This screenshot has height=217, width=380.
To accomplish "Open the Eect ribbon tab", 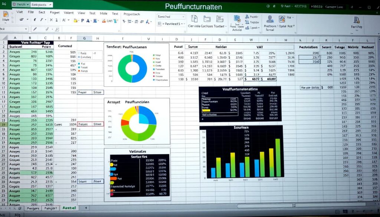I will (x=42, y=12).
